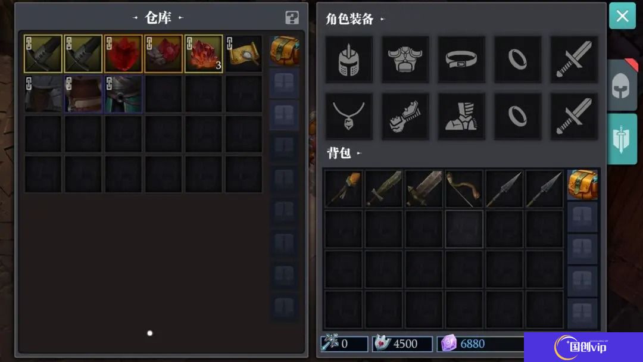Select the necklace equipment slot

pos(349,117)
